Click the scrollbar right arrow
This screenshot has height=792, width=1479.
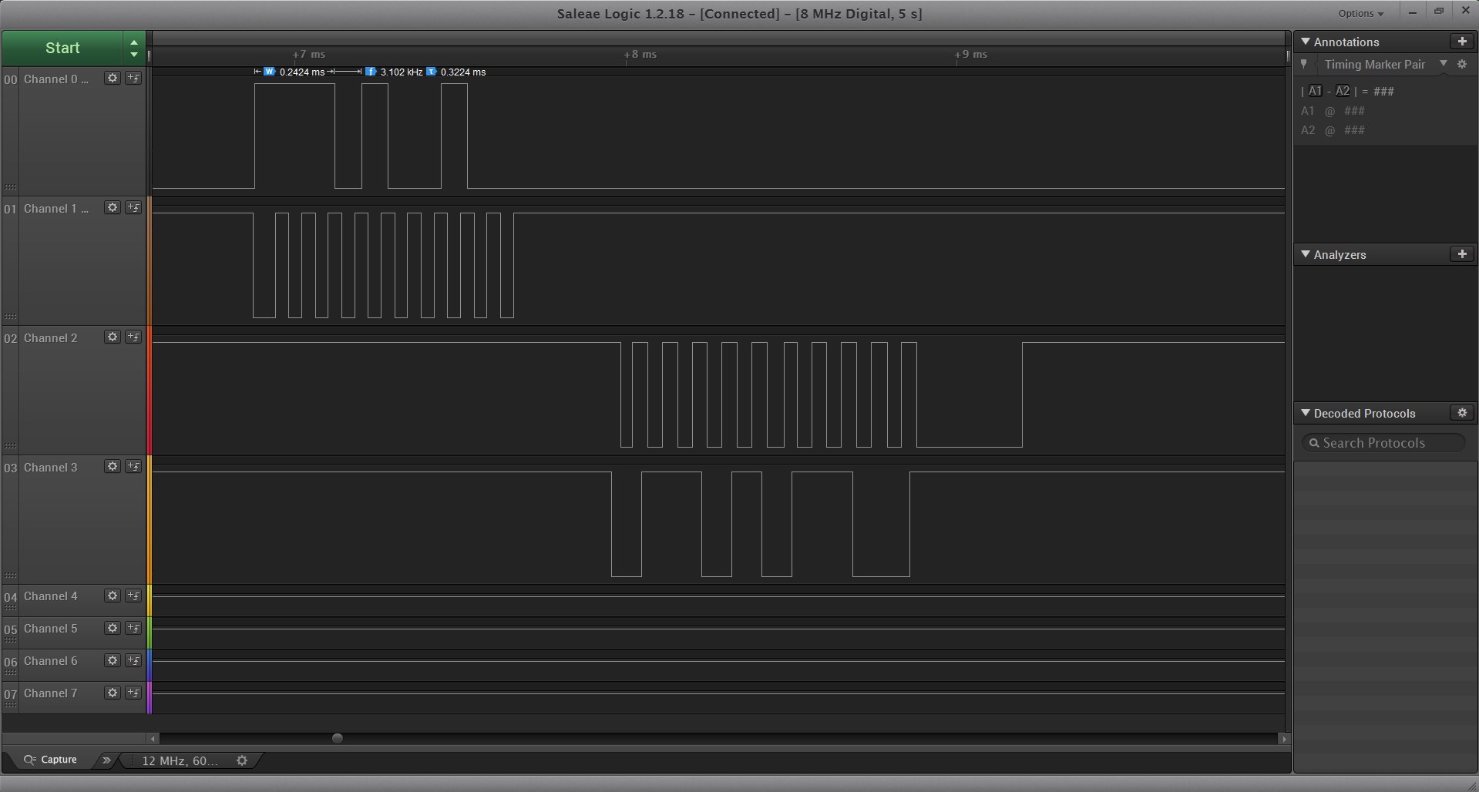tap(1283, 738)
